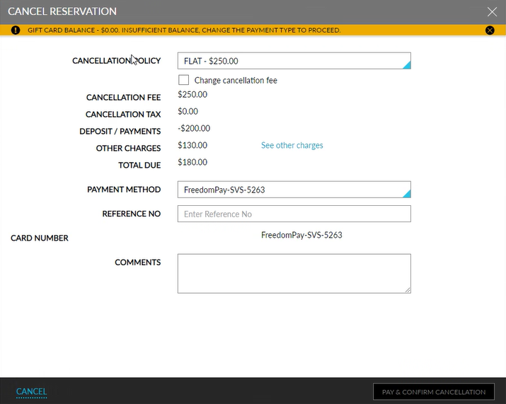
Task: Click the FreedomPay-SVS-5263 card number text
Action: pyautogui.click(x=301, y=235)
